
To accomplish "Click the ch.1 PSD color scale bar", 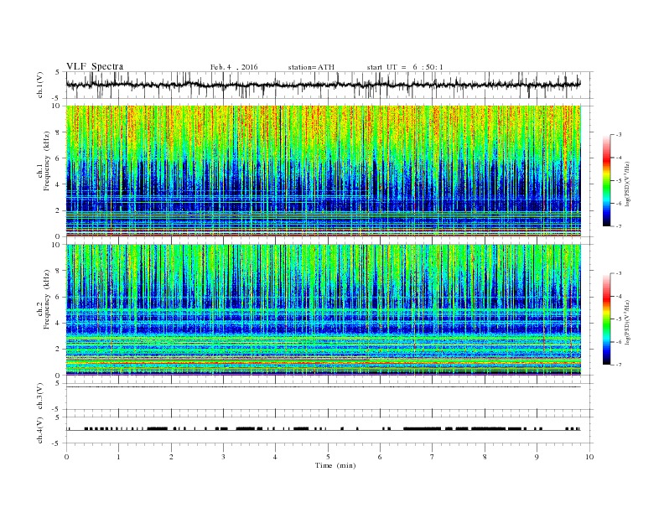I will (606, 180).
